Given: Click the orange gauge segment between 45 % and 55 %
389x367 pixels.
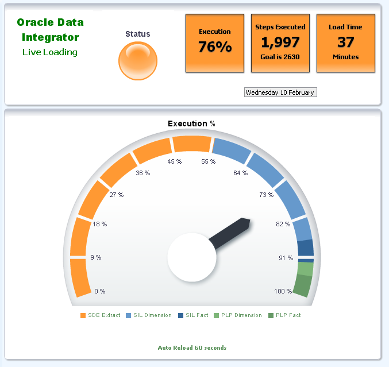Looking at the screenshot, I should tap(192, 144).
